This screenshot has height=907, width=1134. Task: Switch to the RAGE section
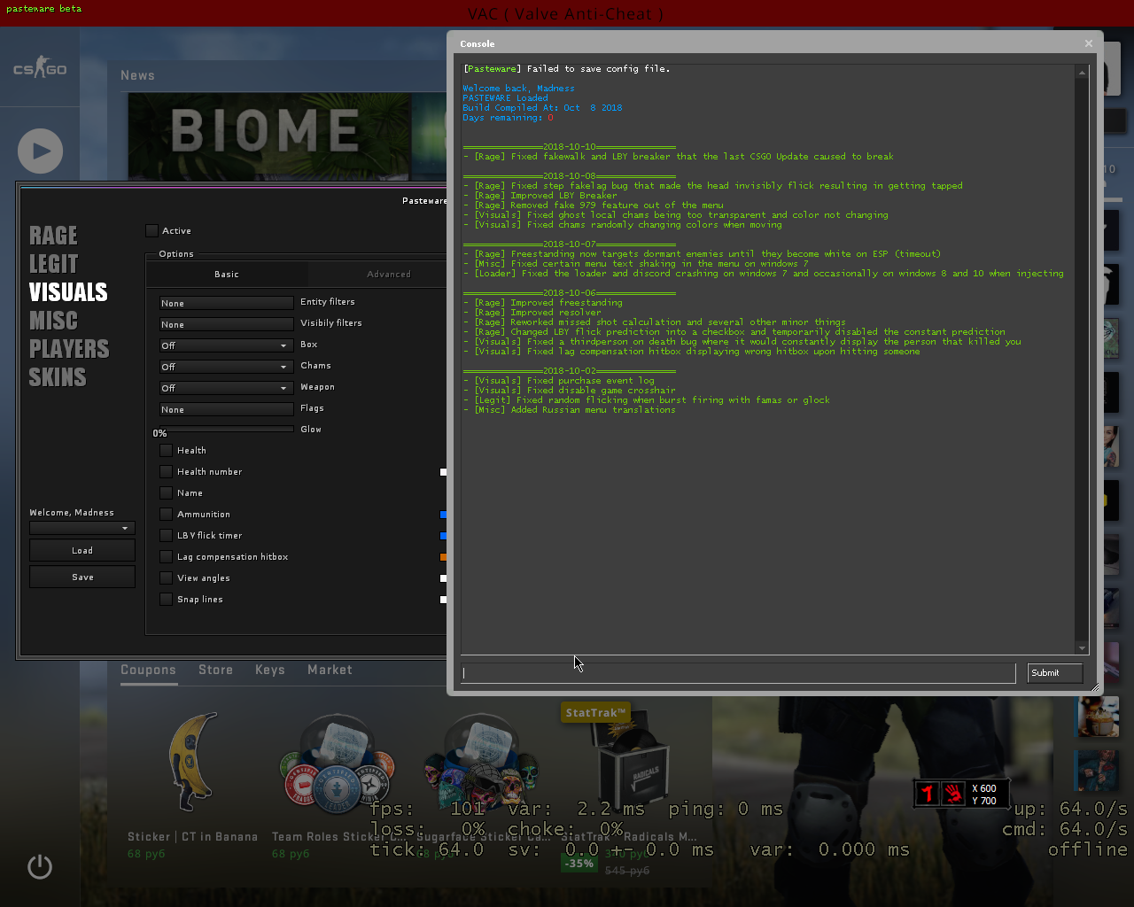coord(53,236)
